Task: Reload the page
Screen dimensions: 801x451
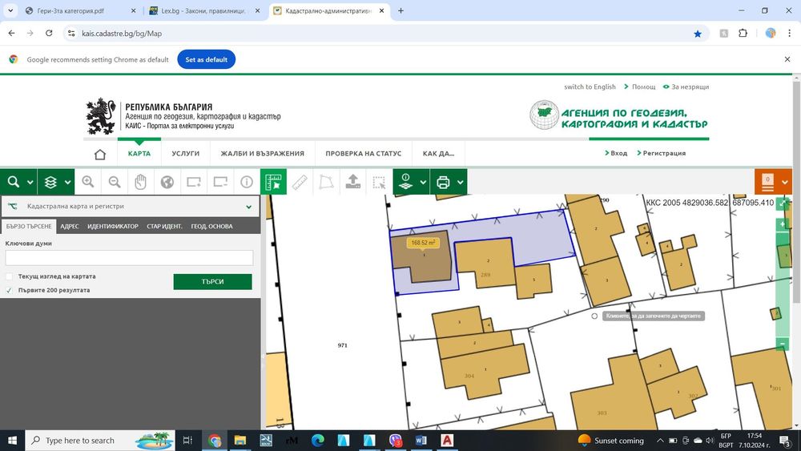Action: tap(49, 33)
